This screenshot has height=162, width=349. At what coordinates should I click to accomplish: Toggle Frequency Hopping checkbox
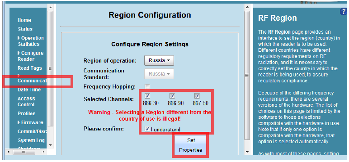tap(147, 86)
